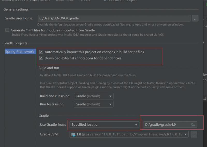207x147 pixels.
Task: Enable Generate *.iml files checkbox
Action: (x=8, y=30)
